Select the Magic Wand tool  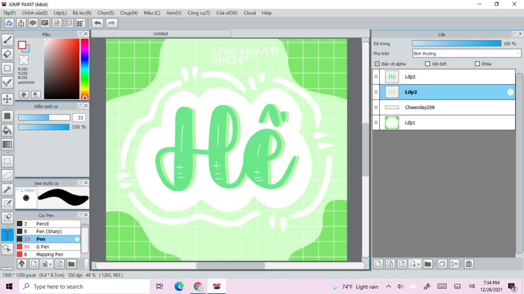(7, 189)
